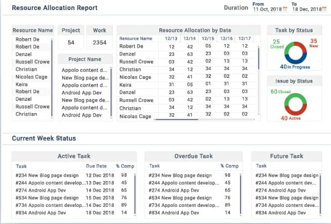This screenshot has height=224, width=331.
Task: Open task #834 Android App Dev in Active Task
Action: click(x=41, y=213)
